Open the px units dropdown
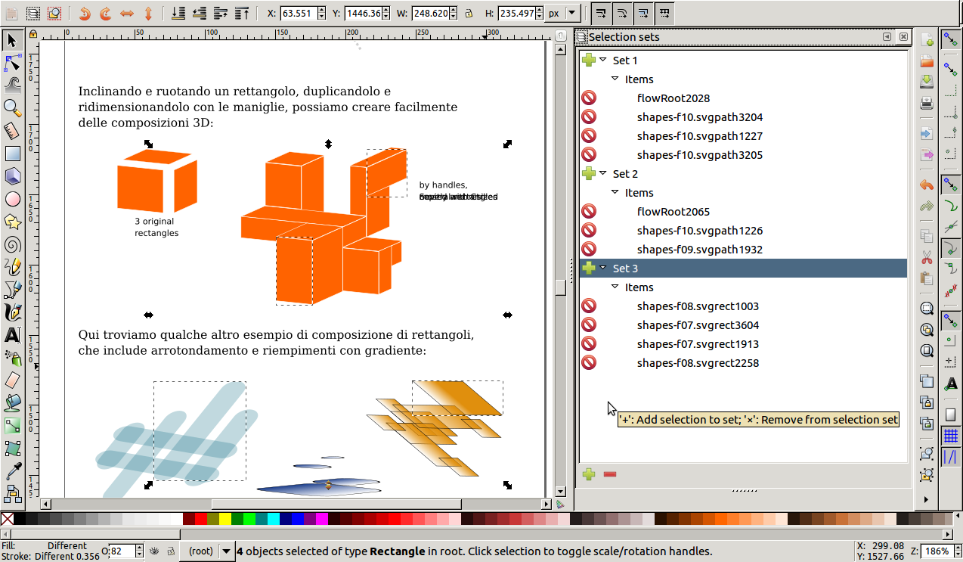This screenshot has width=963, height=562. [x=563, y=13]
